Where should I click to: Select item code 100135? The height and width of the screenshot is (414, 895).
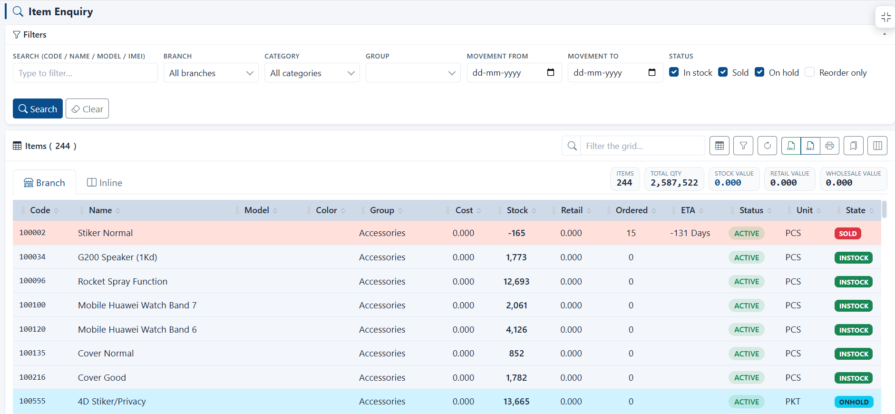tap(32, 353)
